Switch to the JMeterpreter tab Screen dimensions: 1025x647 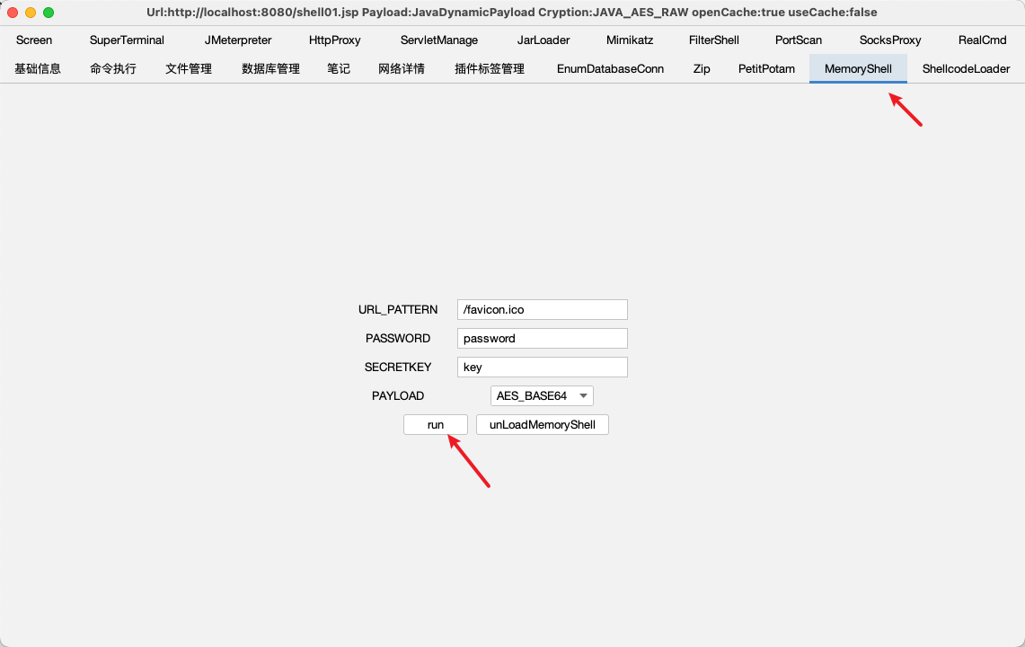(238, 40)
